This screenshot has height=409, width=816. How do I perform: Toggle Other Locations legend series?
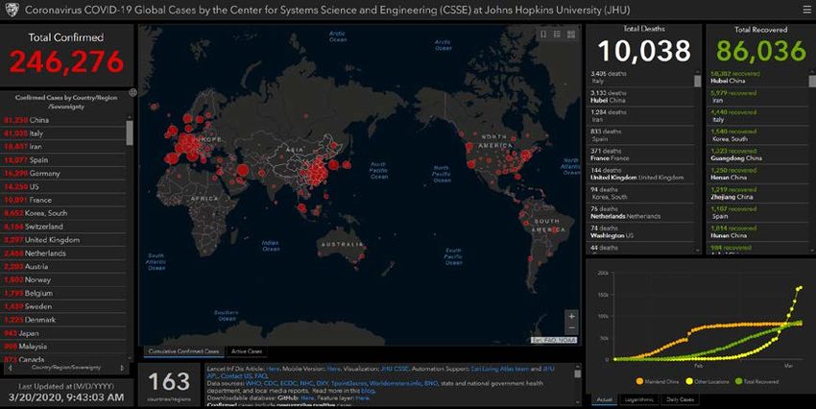pyautogui.click(x=708, y=381)
